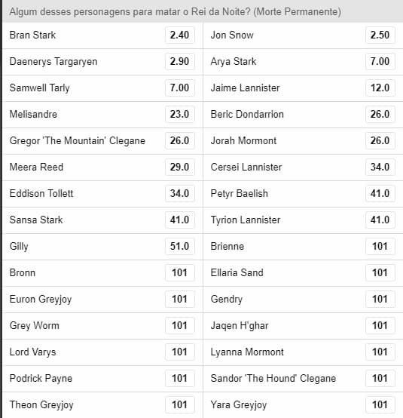
Task: Bet on Gilly at 51.0
Action: [180, 246]
